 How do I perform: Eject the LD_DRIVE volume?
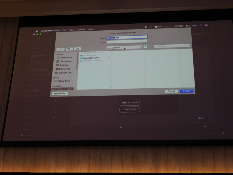click(72, 89)
